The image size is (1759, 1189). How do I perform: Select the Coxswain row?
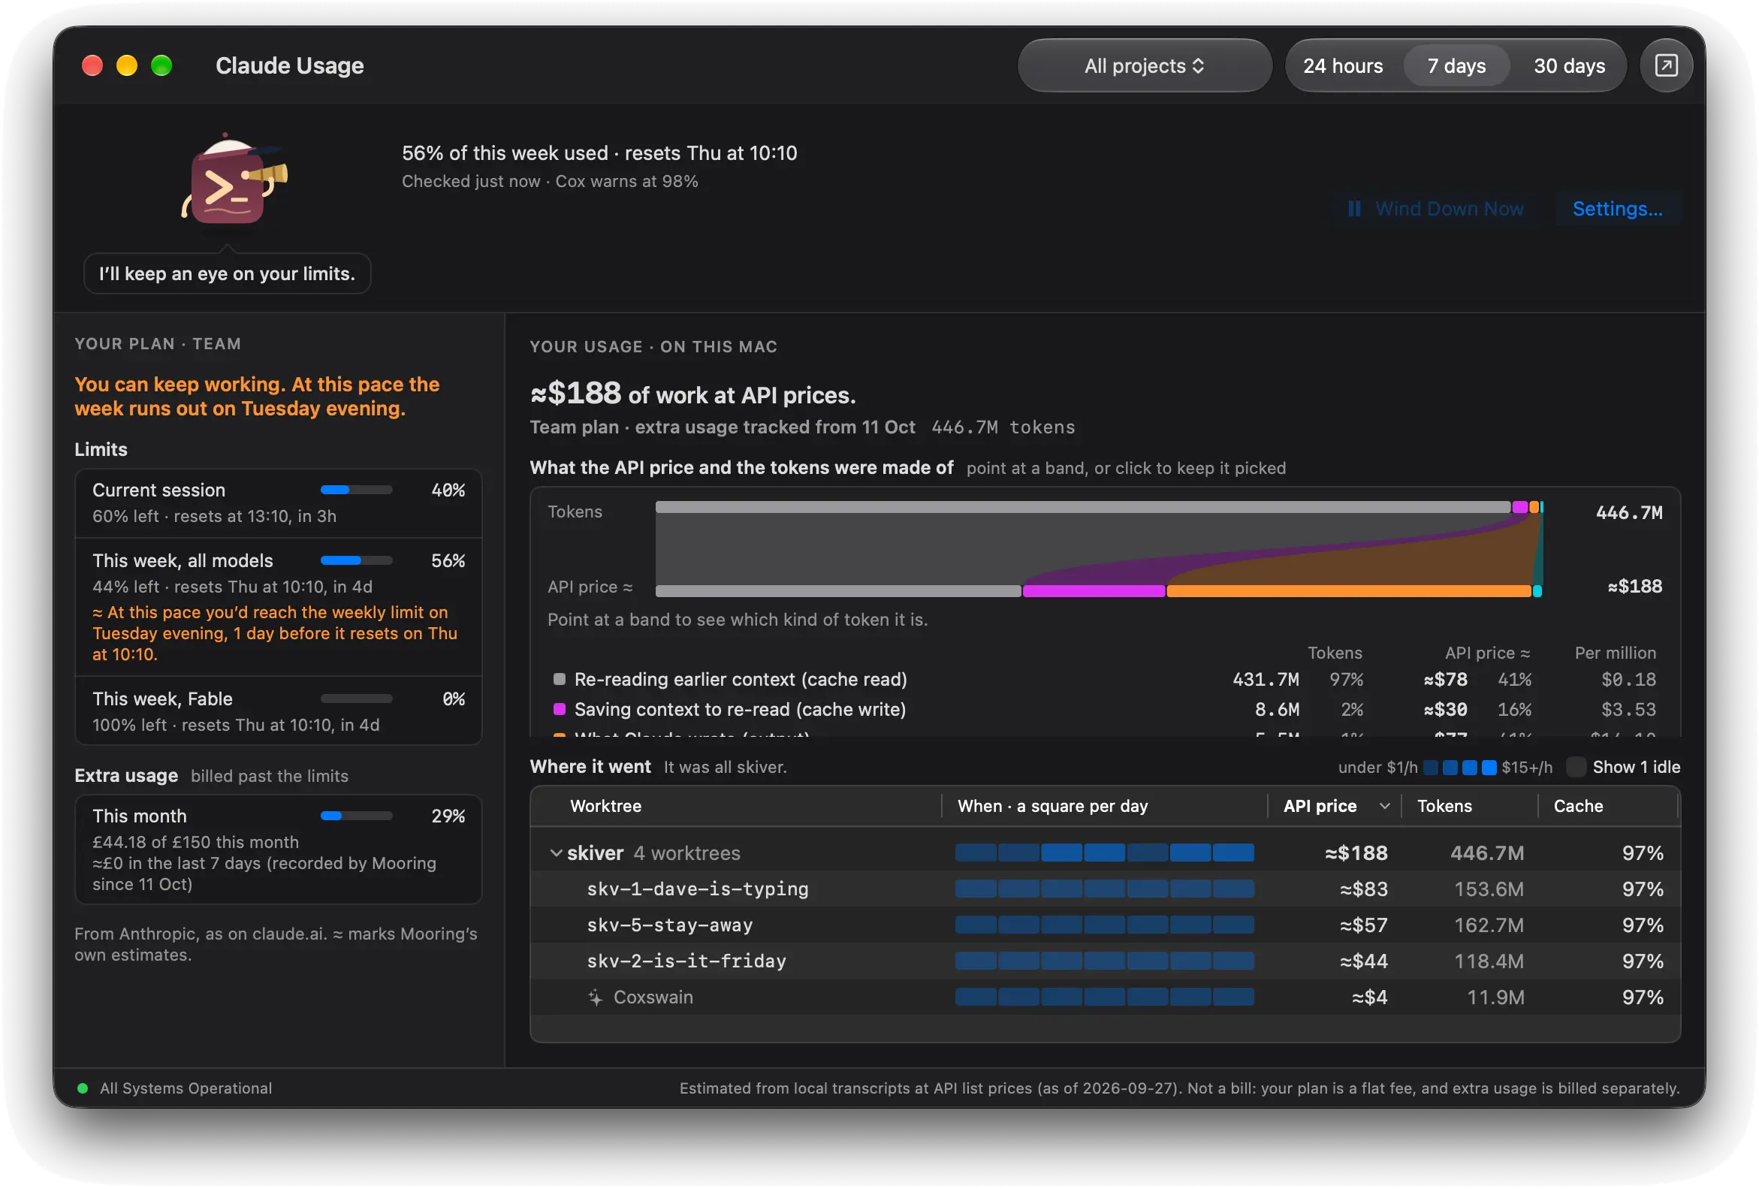pyautogui.click(x=1105, y=997)
